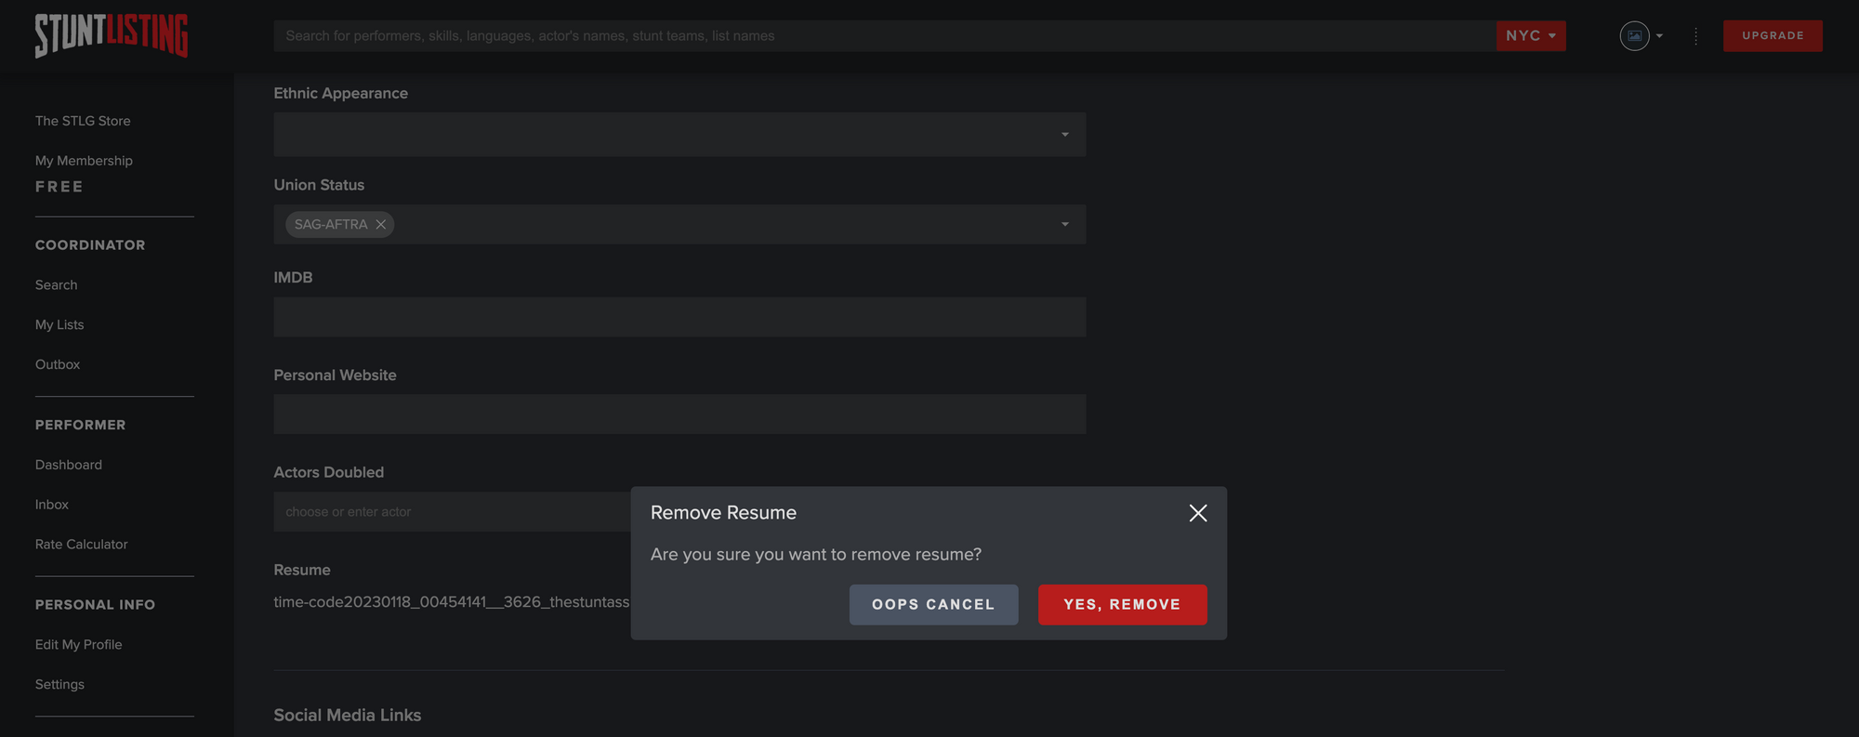Image resolution: width=1859 pixels, height=737 pixels.
Task: Confirm with Yes, Remove button
Action: pos(1122,604)
